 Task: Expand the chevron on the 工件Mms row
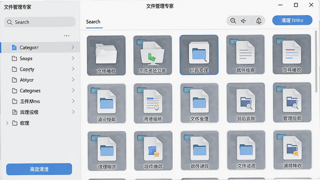coord(73,101)
